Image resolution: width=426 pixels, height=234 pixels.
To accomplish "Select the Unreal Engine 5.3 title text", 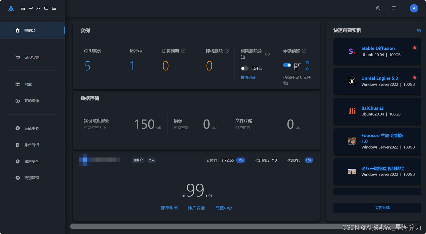I will (x=380, y=78).
